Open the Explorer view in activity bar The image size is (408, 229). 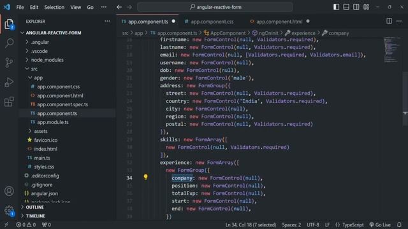coord(9,24)
